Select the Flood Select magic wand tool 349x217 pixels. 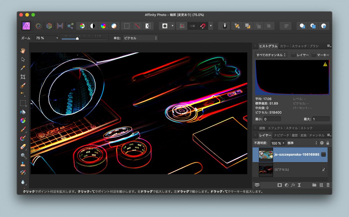click(23, 94)
